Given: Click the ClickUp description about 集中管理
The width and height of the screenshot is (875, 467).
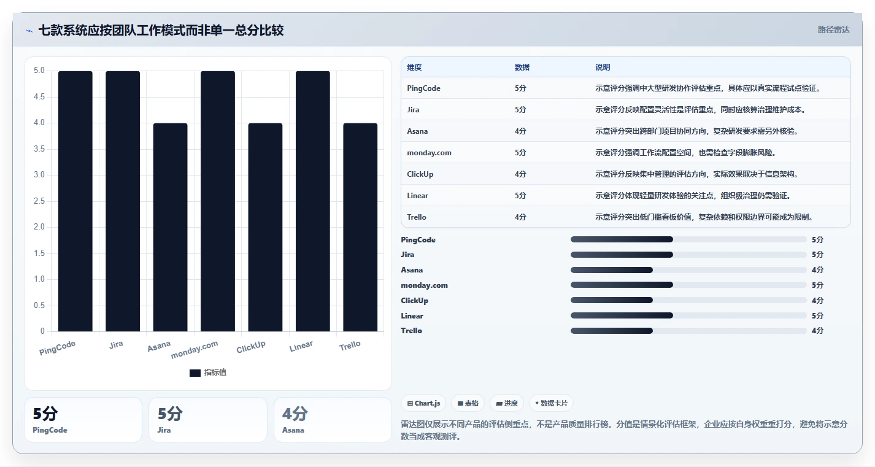Looking at the screenshot, I should pos(697,174).
